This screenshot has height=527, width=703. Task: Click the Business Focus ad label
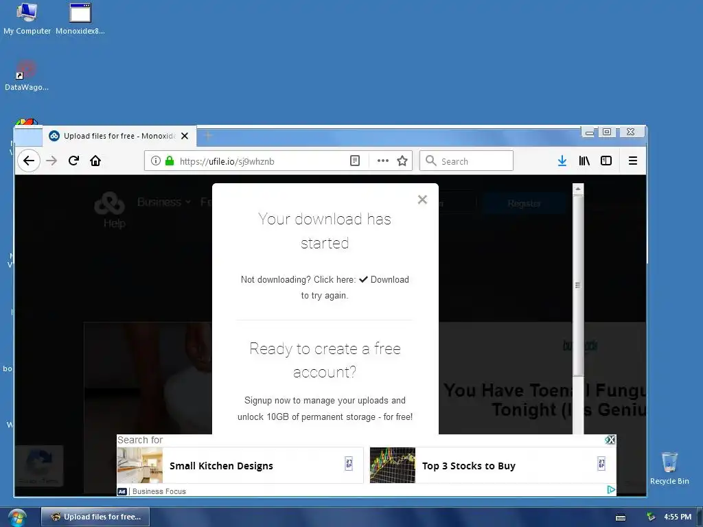click(x=159, y=491)
